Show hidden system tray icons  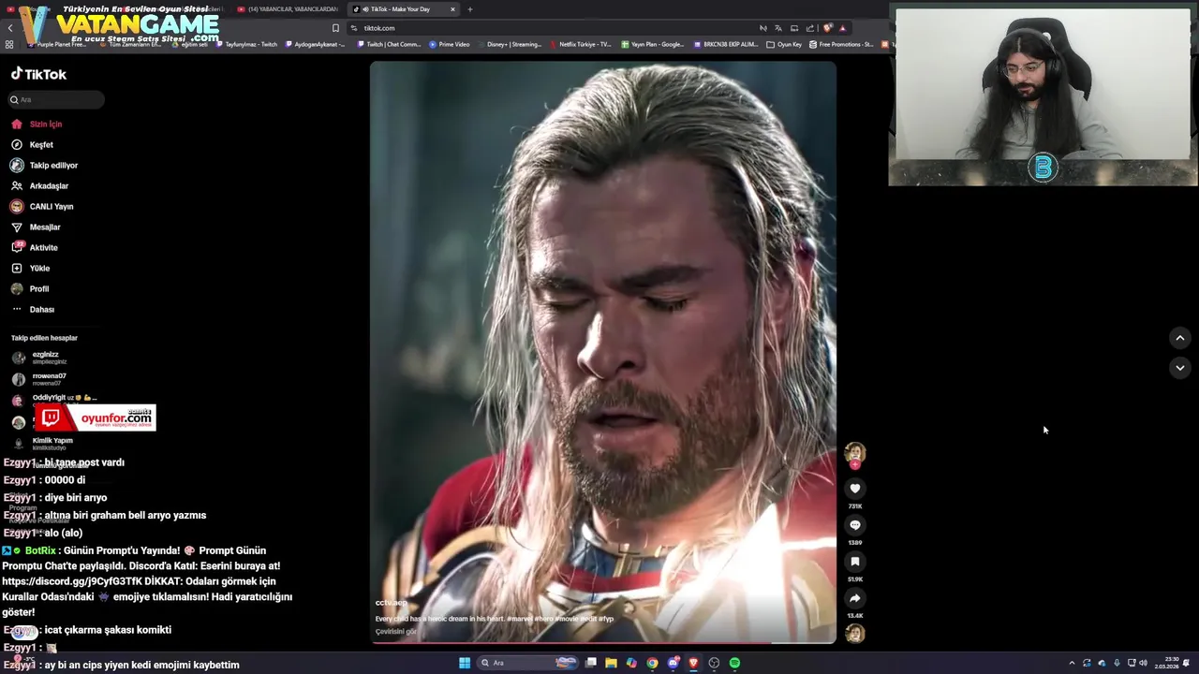point(1072,663)
